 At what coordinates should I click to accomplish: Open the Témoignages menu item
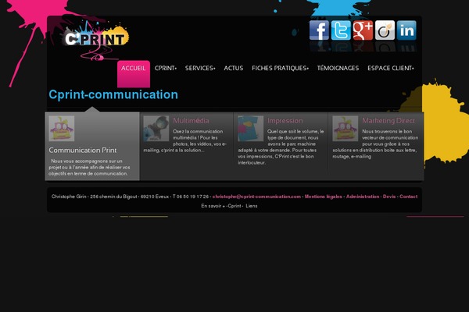point(338,69)
